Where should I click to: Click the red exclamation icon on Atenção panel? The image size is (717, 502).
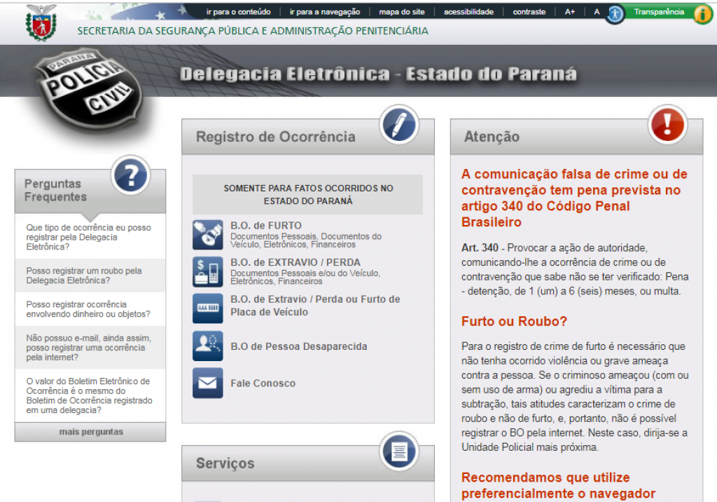(x=666, y=126)
